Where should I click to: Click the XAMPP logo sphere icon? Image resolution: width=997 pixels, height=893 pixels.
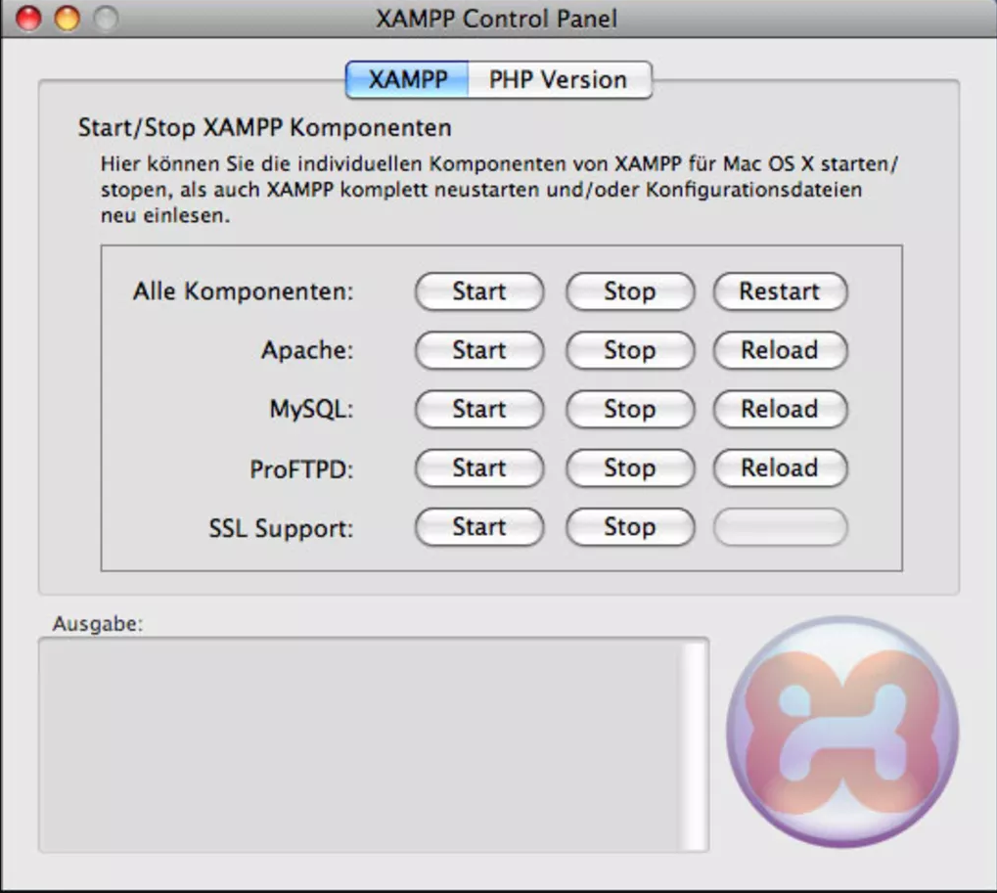pyautogui.click(x=842, y=732)
